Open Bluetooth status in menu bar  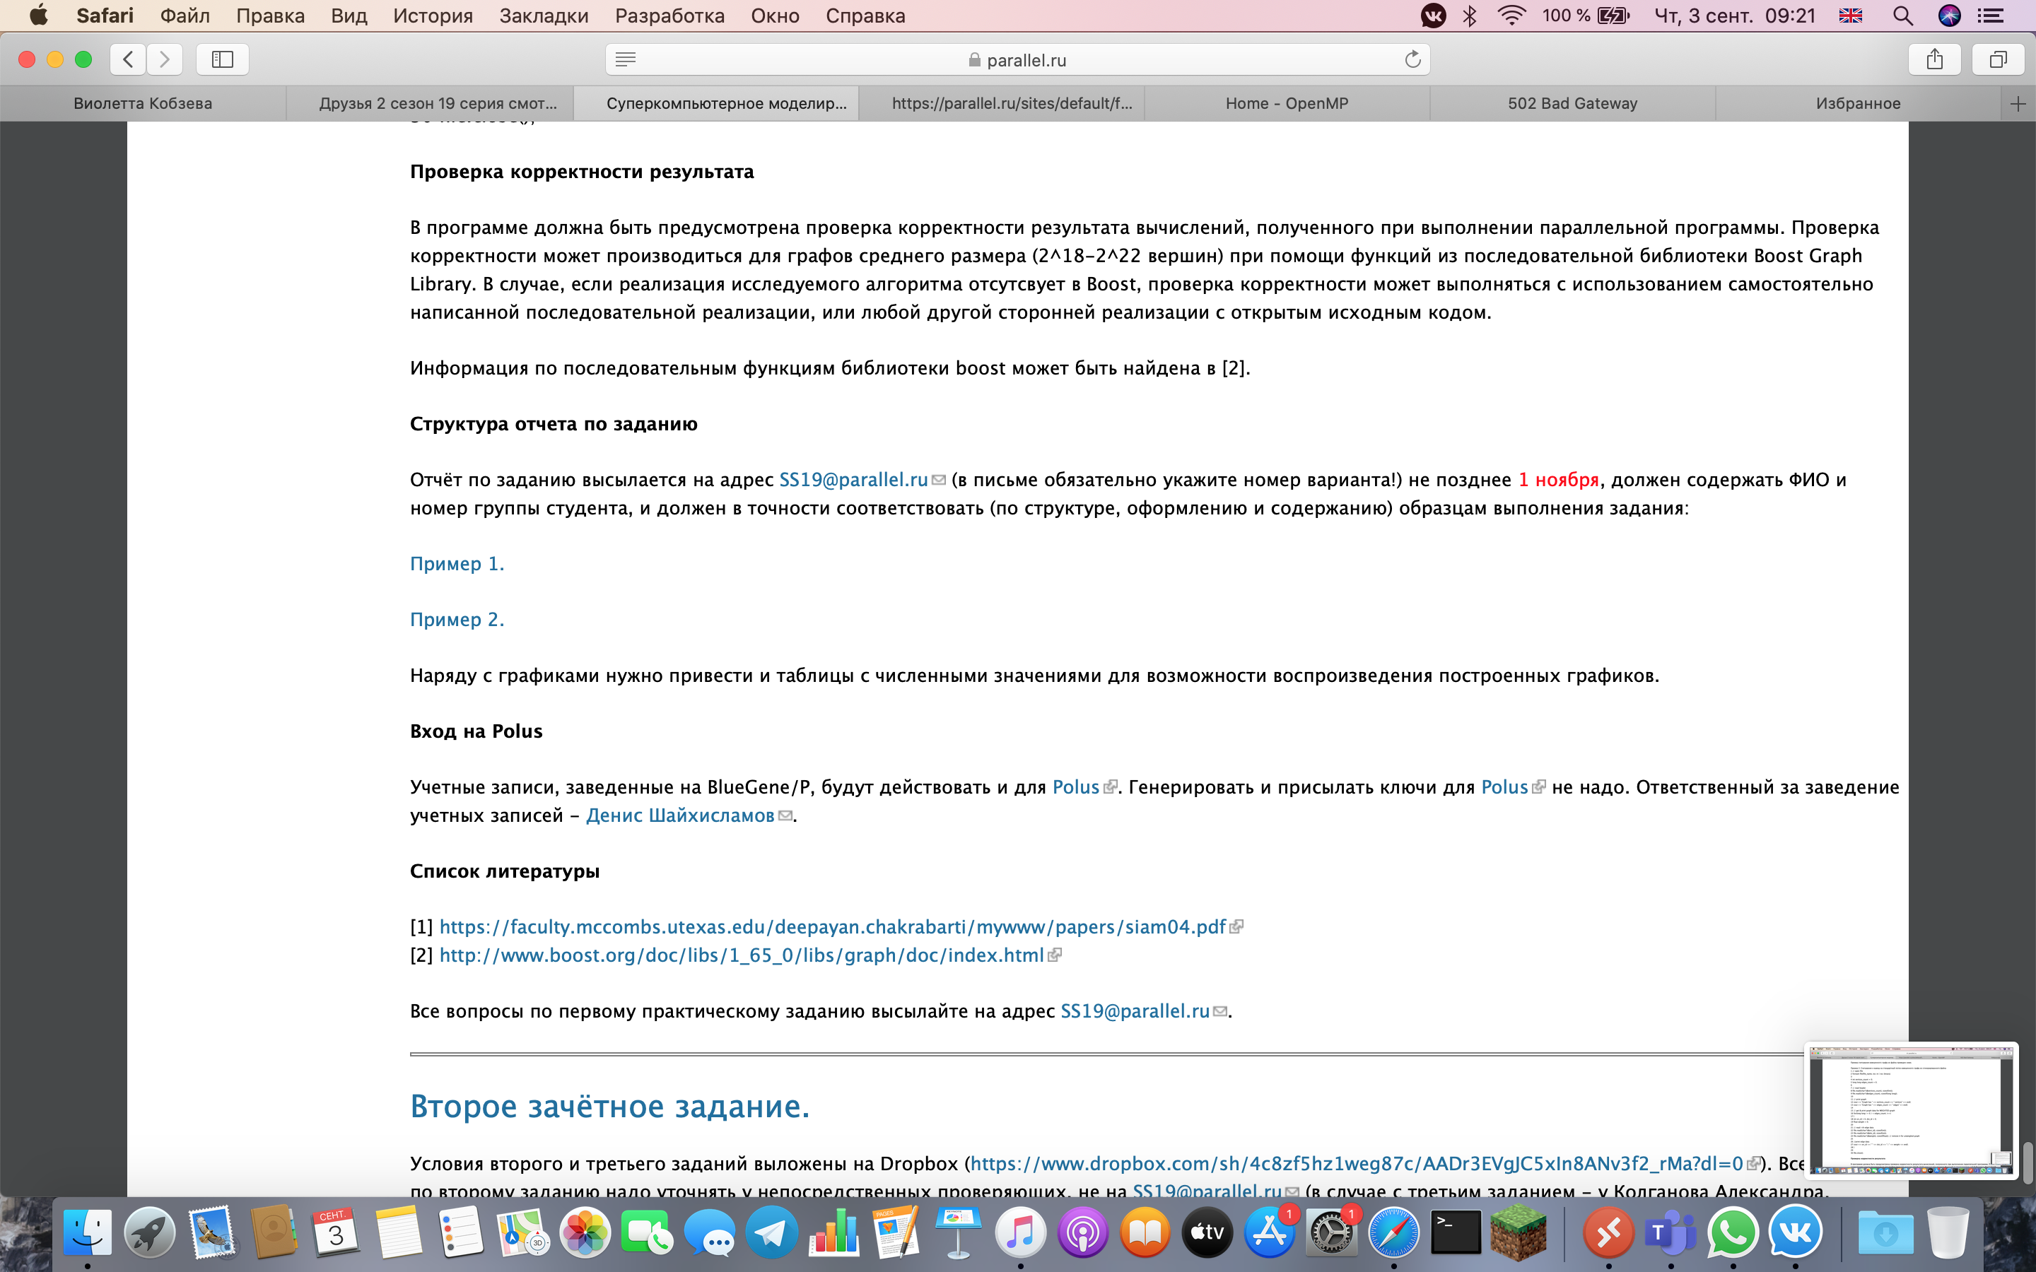(1470, 15)
